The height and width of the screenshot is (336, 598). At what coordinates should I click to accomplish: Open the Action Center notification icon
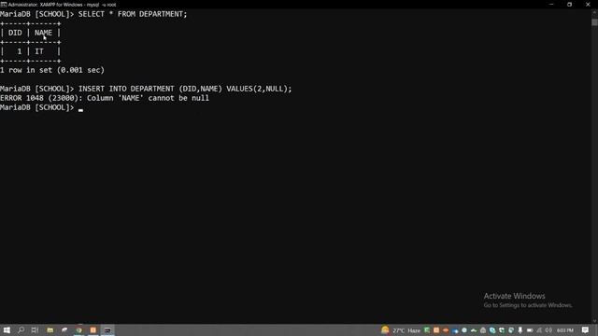click(585, 330)
